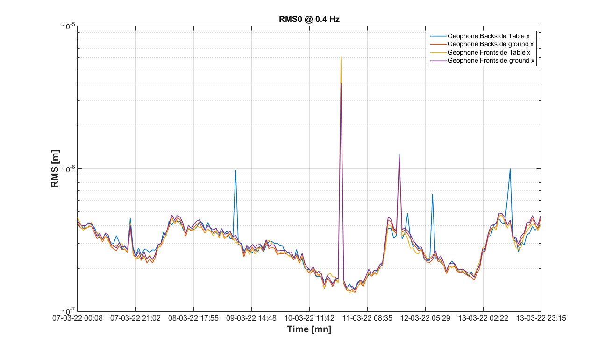
Task: Click the blue legend line sample
Action: [437, 35]
